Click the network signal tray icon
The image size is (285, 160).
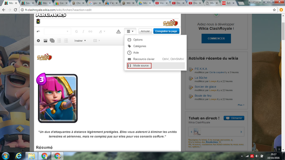click(247, 156)
